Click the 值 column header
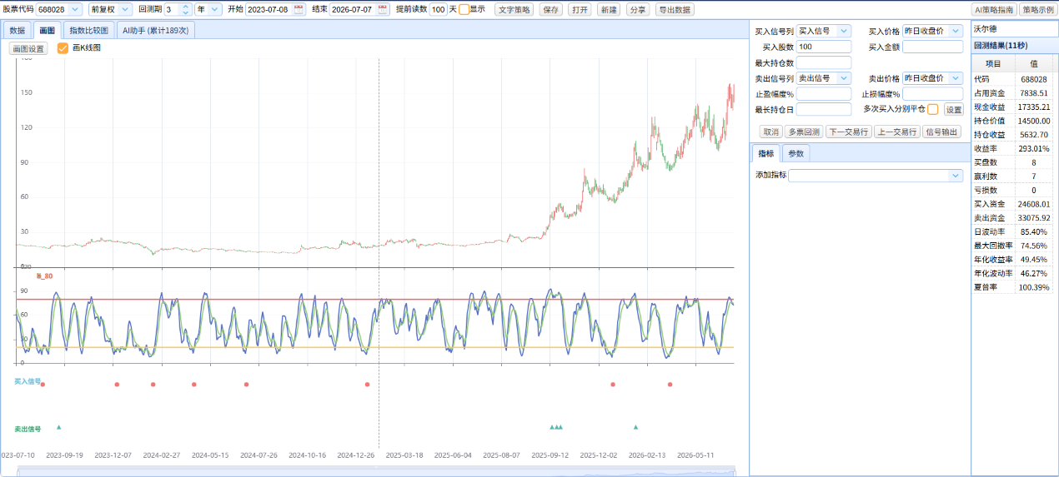Screen dimensions: 1059x477 (x=1034, y=63)
